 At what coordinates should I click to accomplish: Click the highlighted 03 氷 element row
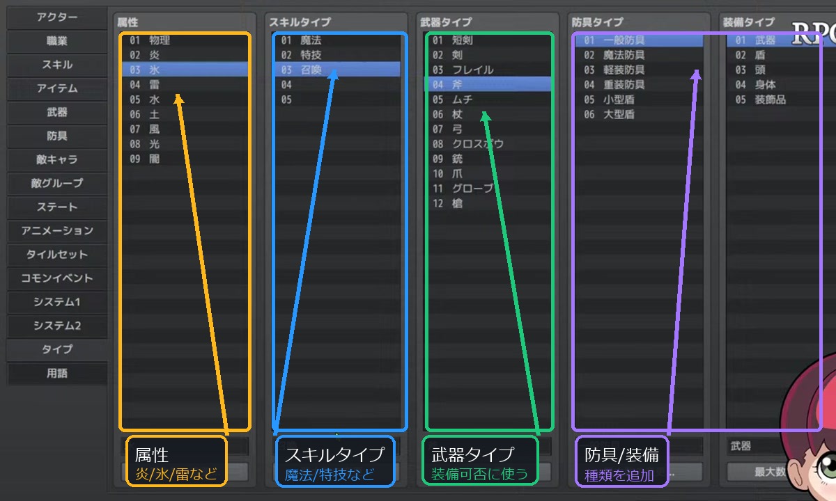point(185,70)
